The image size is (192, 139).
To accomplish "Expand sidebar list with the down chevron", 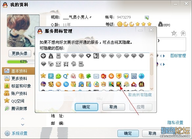I will click(23, 125).
